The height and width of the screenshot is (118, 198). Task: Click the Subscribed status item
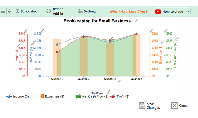click(x=27, y=11)
